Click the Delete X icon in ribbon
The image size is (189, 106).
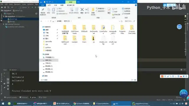(x=82, y=9)
